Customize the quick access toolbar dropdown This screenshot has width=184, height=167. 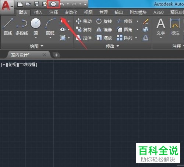tap(85, 4)
